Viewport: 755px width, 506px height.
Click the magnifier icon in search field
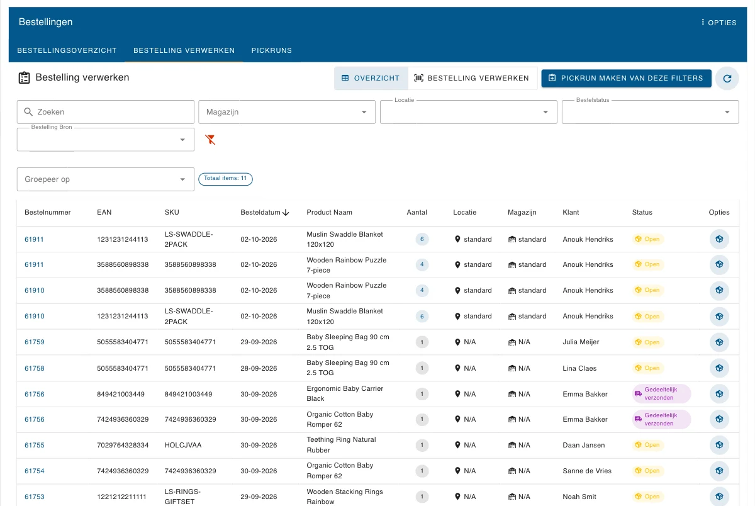click(28, 112)
